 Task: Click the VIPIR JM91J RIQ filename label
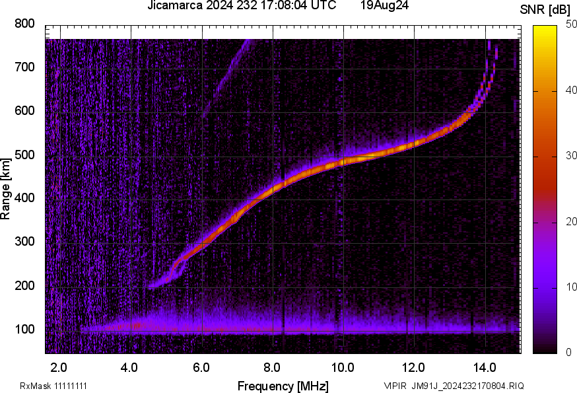tap(454, 386)
